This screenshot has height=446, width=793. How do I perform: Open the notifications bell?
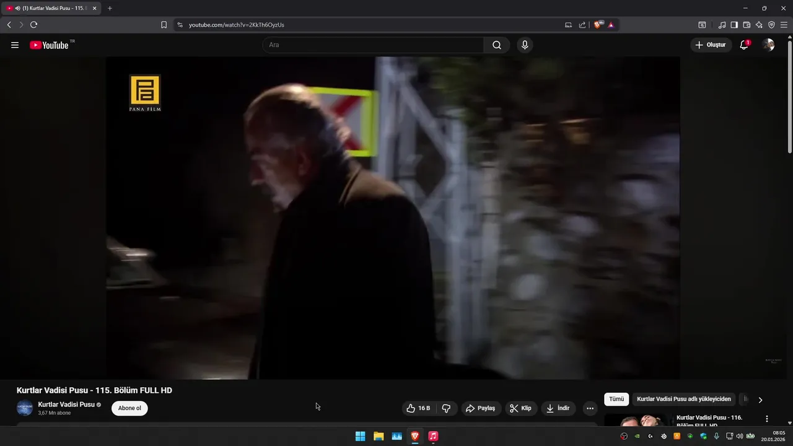tap(744, 45)
